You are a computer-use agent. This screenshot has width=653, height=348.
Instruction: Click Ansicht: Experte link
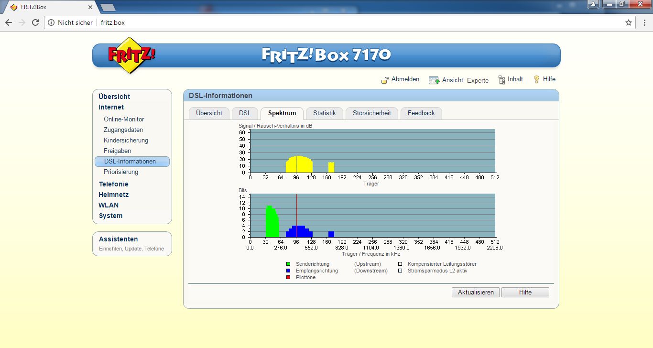click(465, 80)
